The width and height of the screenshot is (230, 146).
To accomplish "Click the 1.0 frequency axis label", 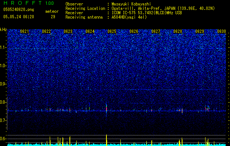I will [x=3, y=66].
